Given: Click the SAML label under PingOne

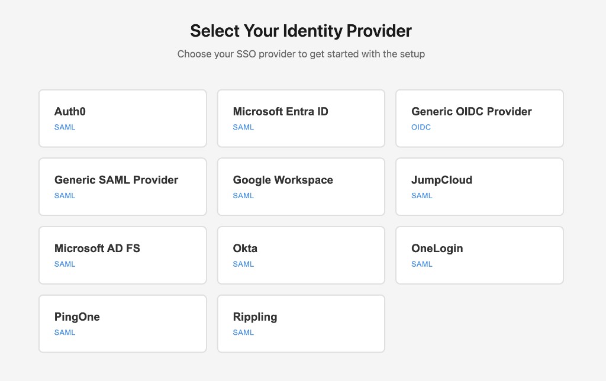Looking at the screenshot, I should click(65, 332).
